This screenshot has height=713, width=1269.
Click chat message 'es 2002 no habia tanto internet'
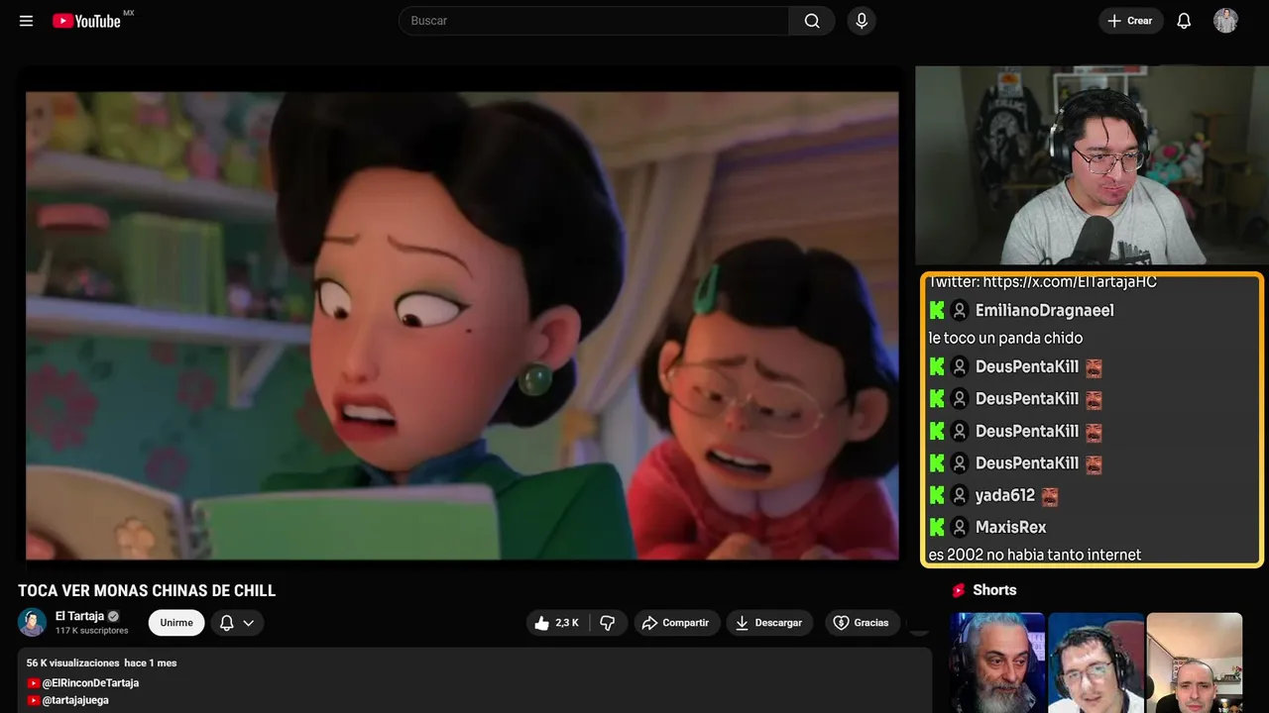[1035, 555]
